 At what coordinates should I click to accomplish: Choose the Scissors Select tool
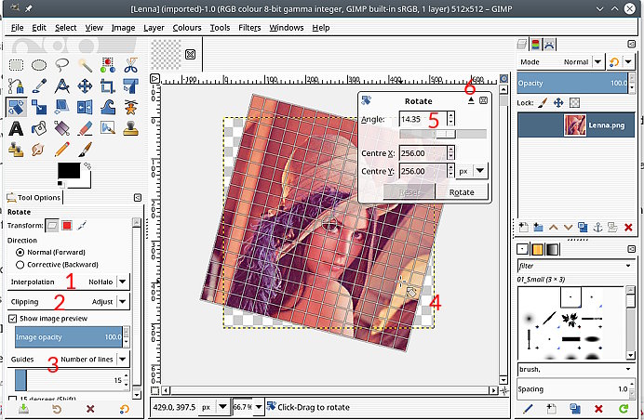pyautogui.click(x=131, y=65)
